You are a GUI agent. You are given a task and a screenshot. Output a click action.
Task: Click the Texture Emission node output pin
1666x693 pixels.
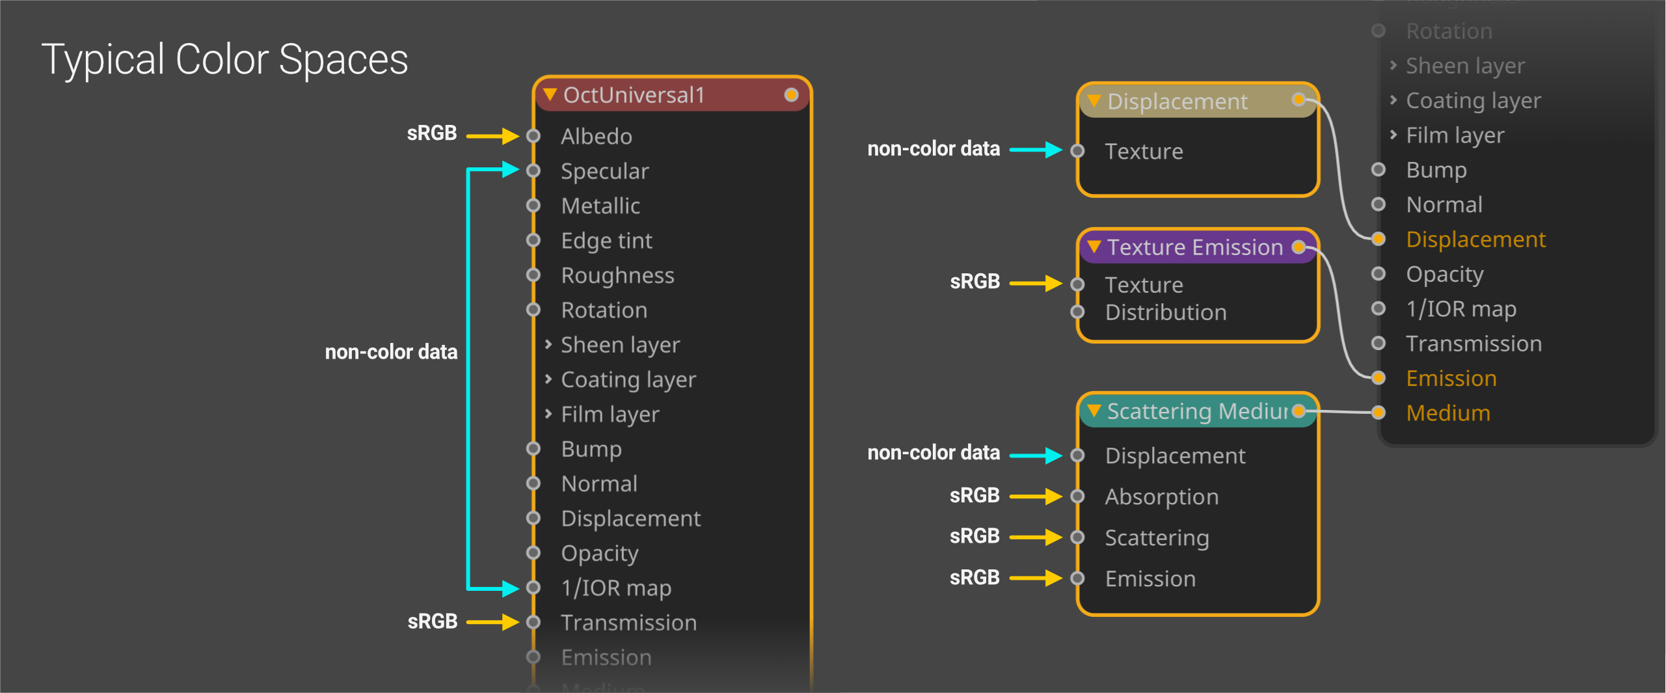[x=1298, y=247]
